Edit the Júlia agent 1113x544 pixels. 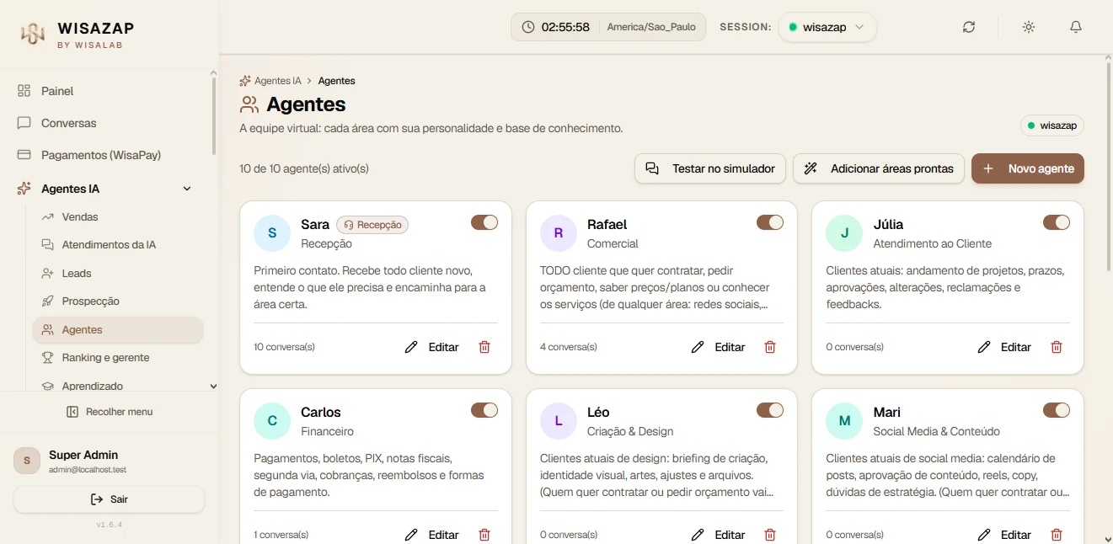(x=1004, y=347)
